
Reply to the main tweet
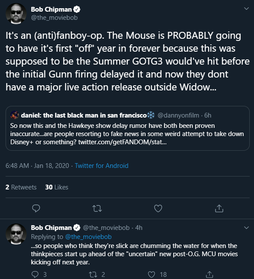click(x=36, y=208)
